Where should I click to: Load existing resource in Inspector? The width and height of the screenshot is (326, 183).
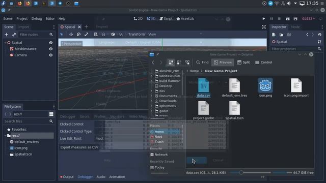281,35
